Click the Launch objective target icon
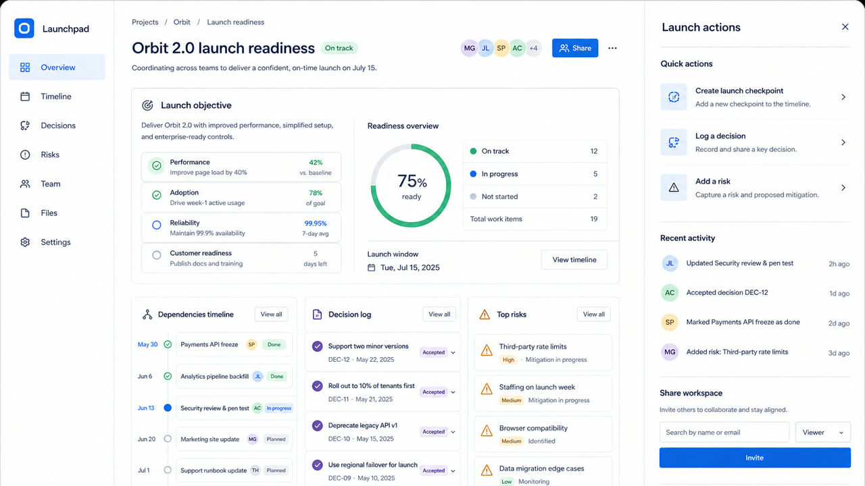The height and width of the screenshot is (486, 865). pos(147,105)
